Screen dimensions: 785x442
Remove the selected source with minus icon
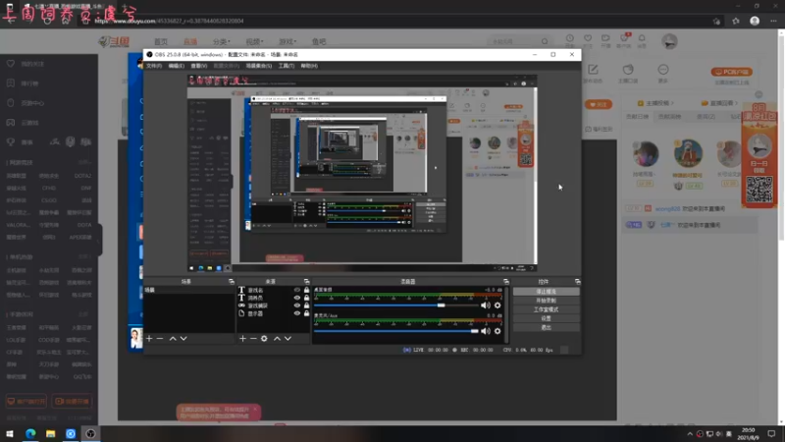pos(253,339)
